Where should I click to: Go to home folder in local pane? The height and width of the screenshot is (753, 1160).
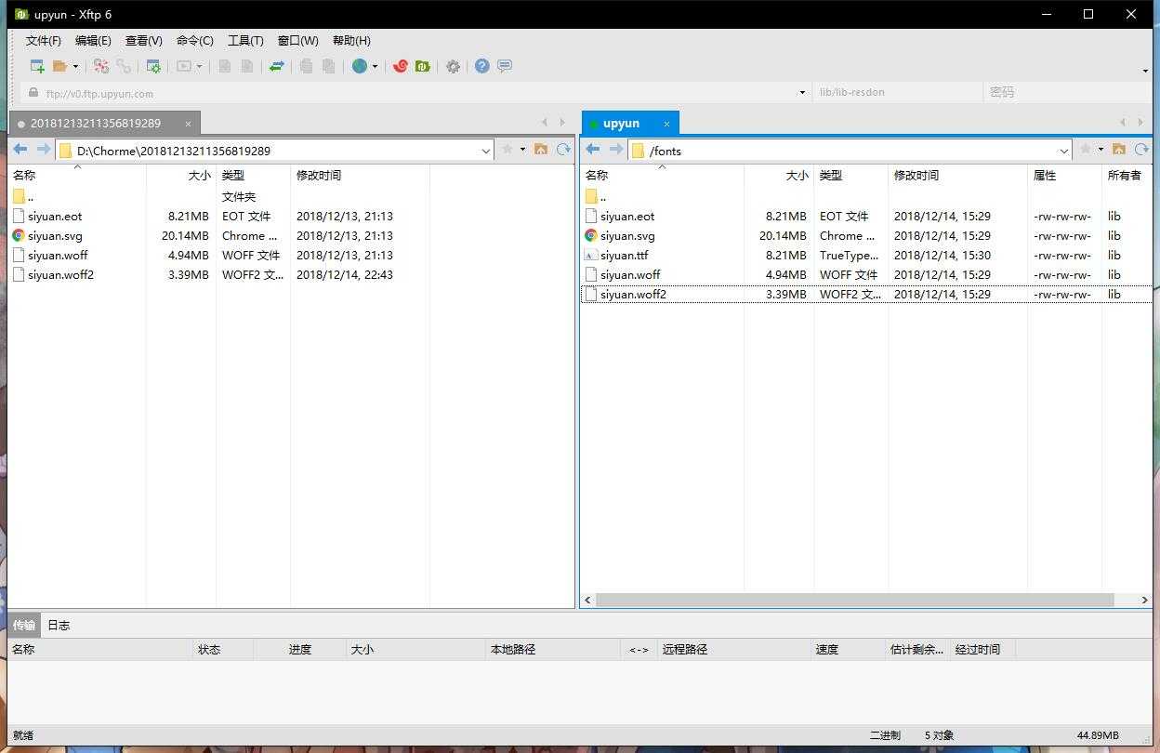[541, 150]
